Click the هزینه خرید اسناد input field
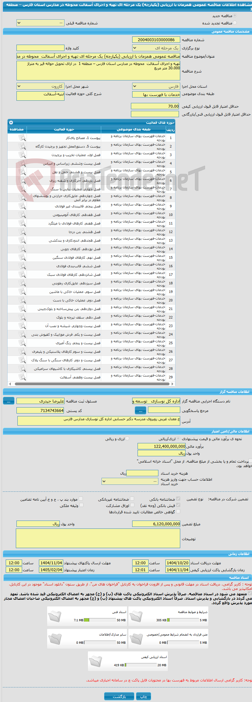Viewport: 252px width, 702px height. (142, 473)
